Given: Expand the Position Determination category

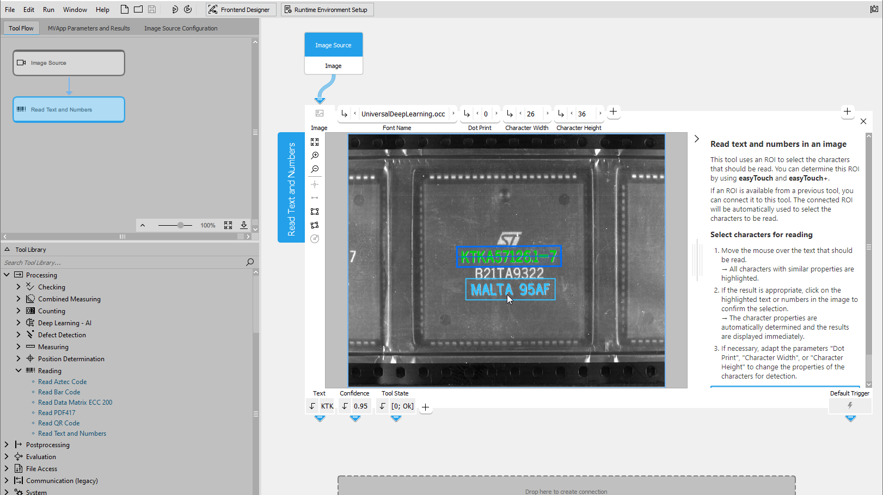Looking at the screenshot, I should [x=19, y=358].
